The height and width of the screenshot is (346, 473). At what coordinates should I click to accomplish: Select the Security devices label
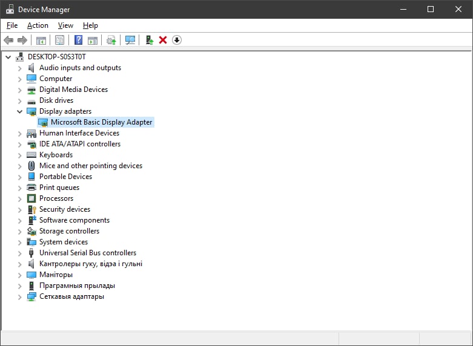(65, 209)
